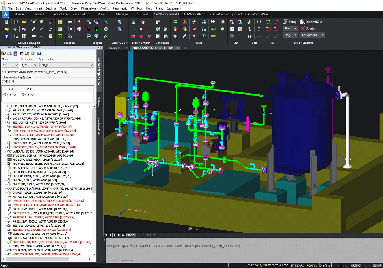Change the Reduction size from 1/2 inch

point(29,65)
